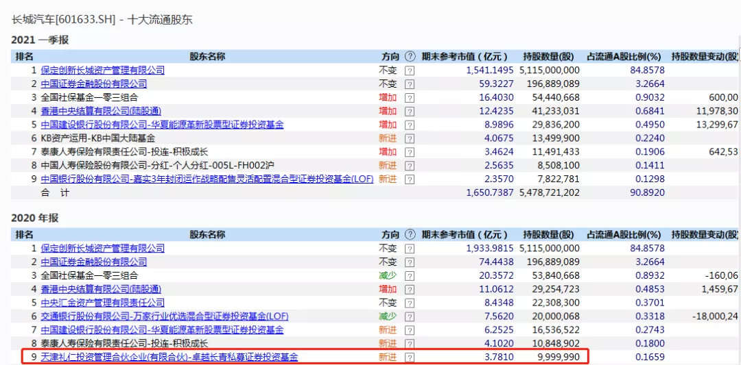Image resolution: width=741 pixels, height=365 pixels.
Task: Select the market value cell 3.7810
Action: 499,357
